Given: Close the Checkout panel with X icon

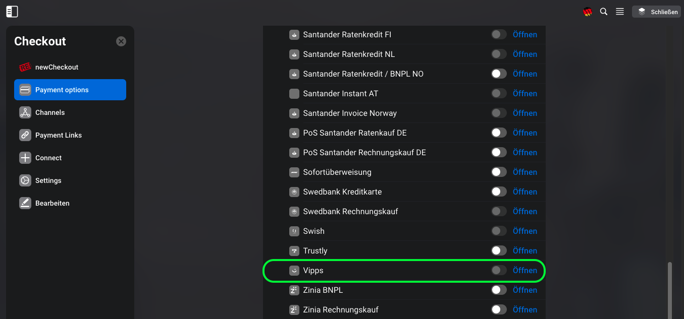Looking at the screenshot, I should coord(121,41).
